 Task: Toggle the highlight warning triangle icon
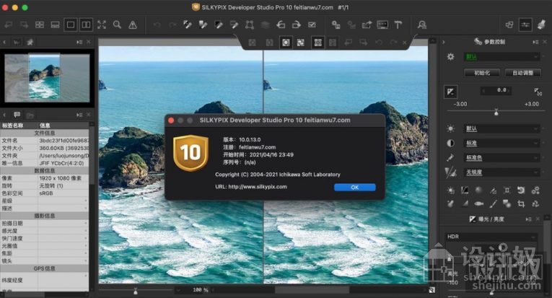coord(133,25)
